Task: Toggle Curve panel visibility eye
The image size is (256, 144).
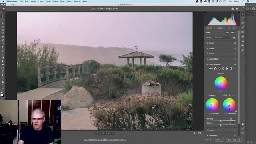Action: pos(235,48)
